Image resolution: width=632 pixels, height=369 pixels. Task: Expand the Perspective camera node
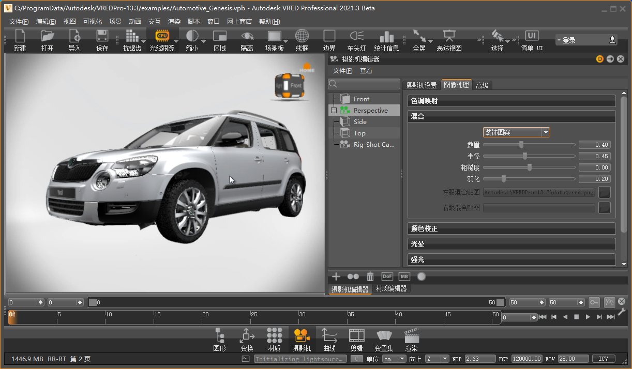click(334, 111)
